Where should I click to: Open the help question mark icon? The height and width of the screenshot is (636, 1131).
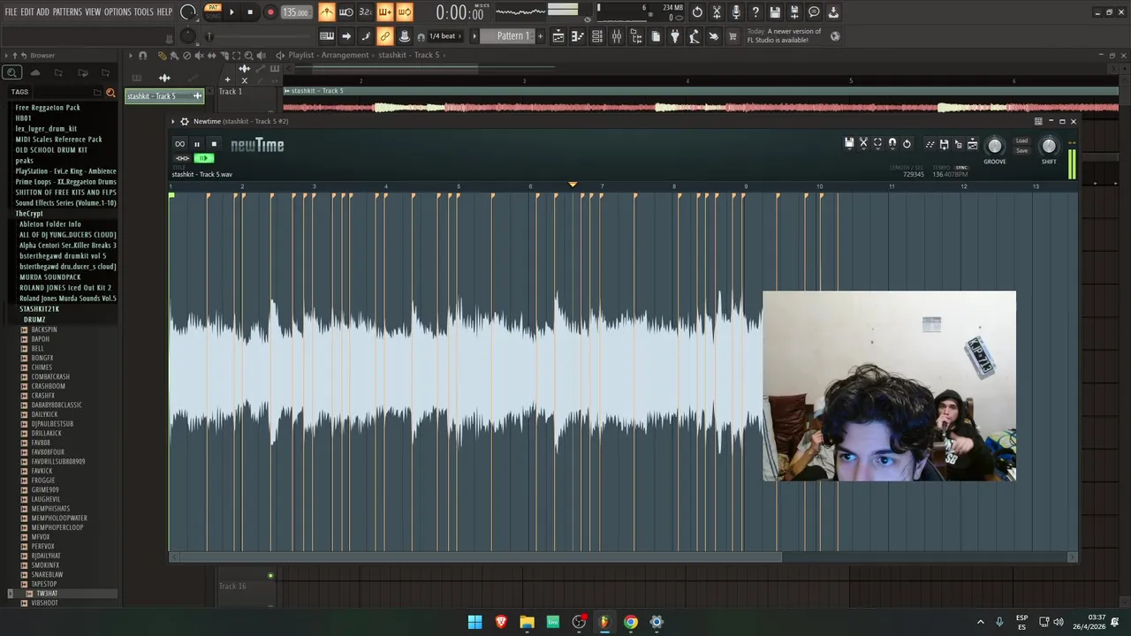click(x=755, y=12)
